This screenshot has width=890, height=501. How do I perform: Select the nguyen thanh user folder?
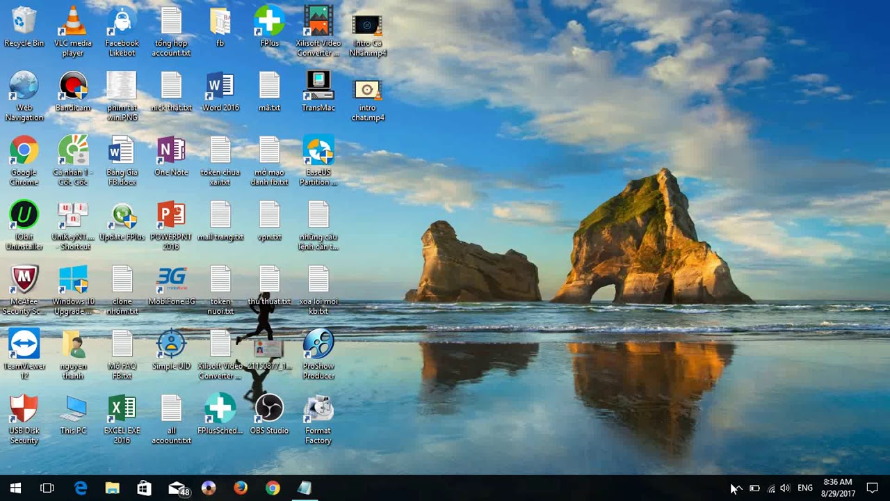73,355
